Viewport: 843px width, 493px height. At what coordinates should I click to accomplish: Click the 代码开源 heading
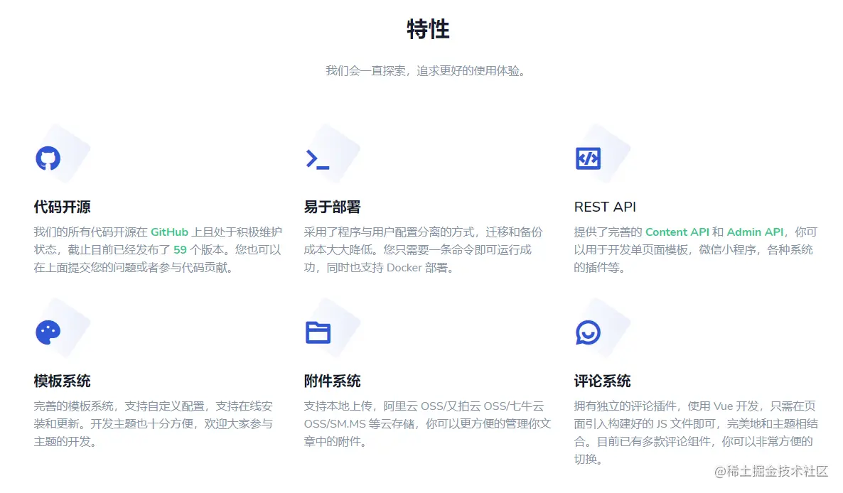(62, 207)
